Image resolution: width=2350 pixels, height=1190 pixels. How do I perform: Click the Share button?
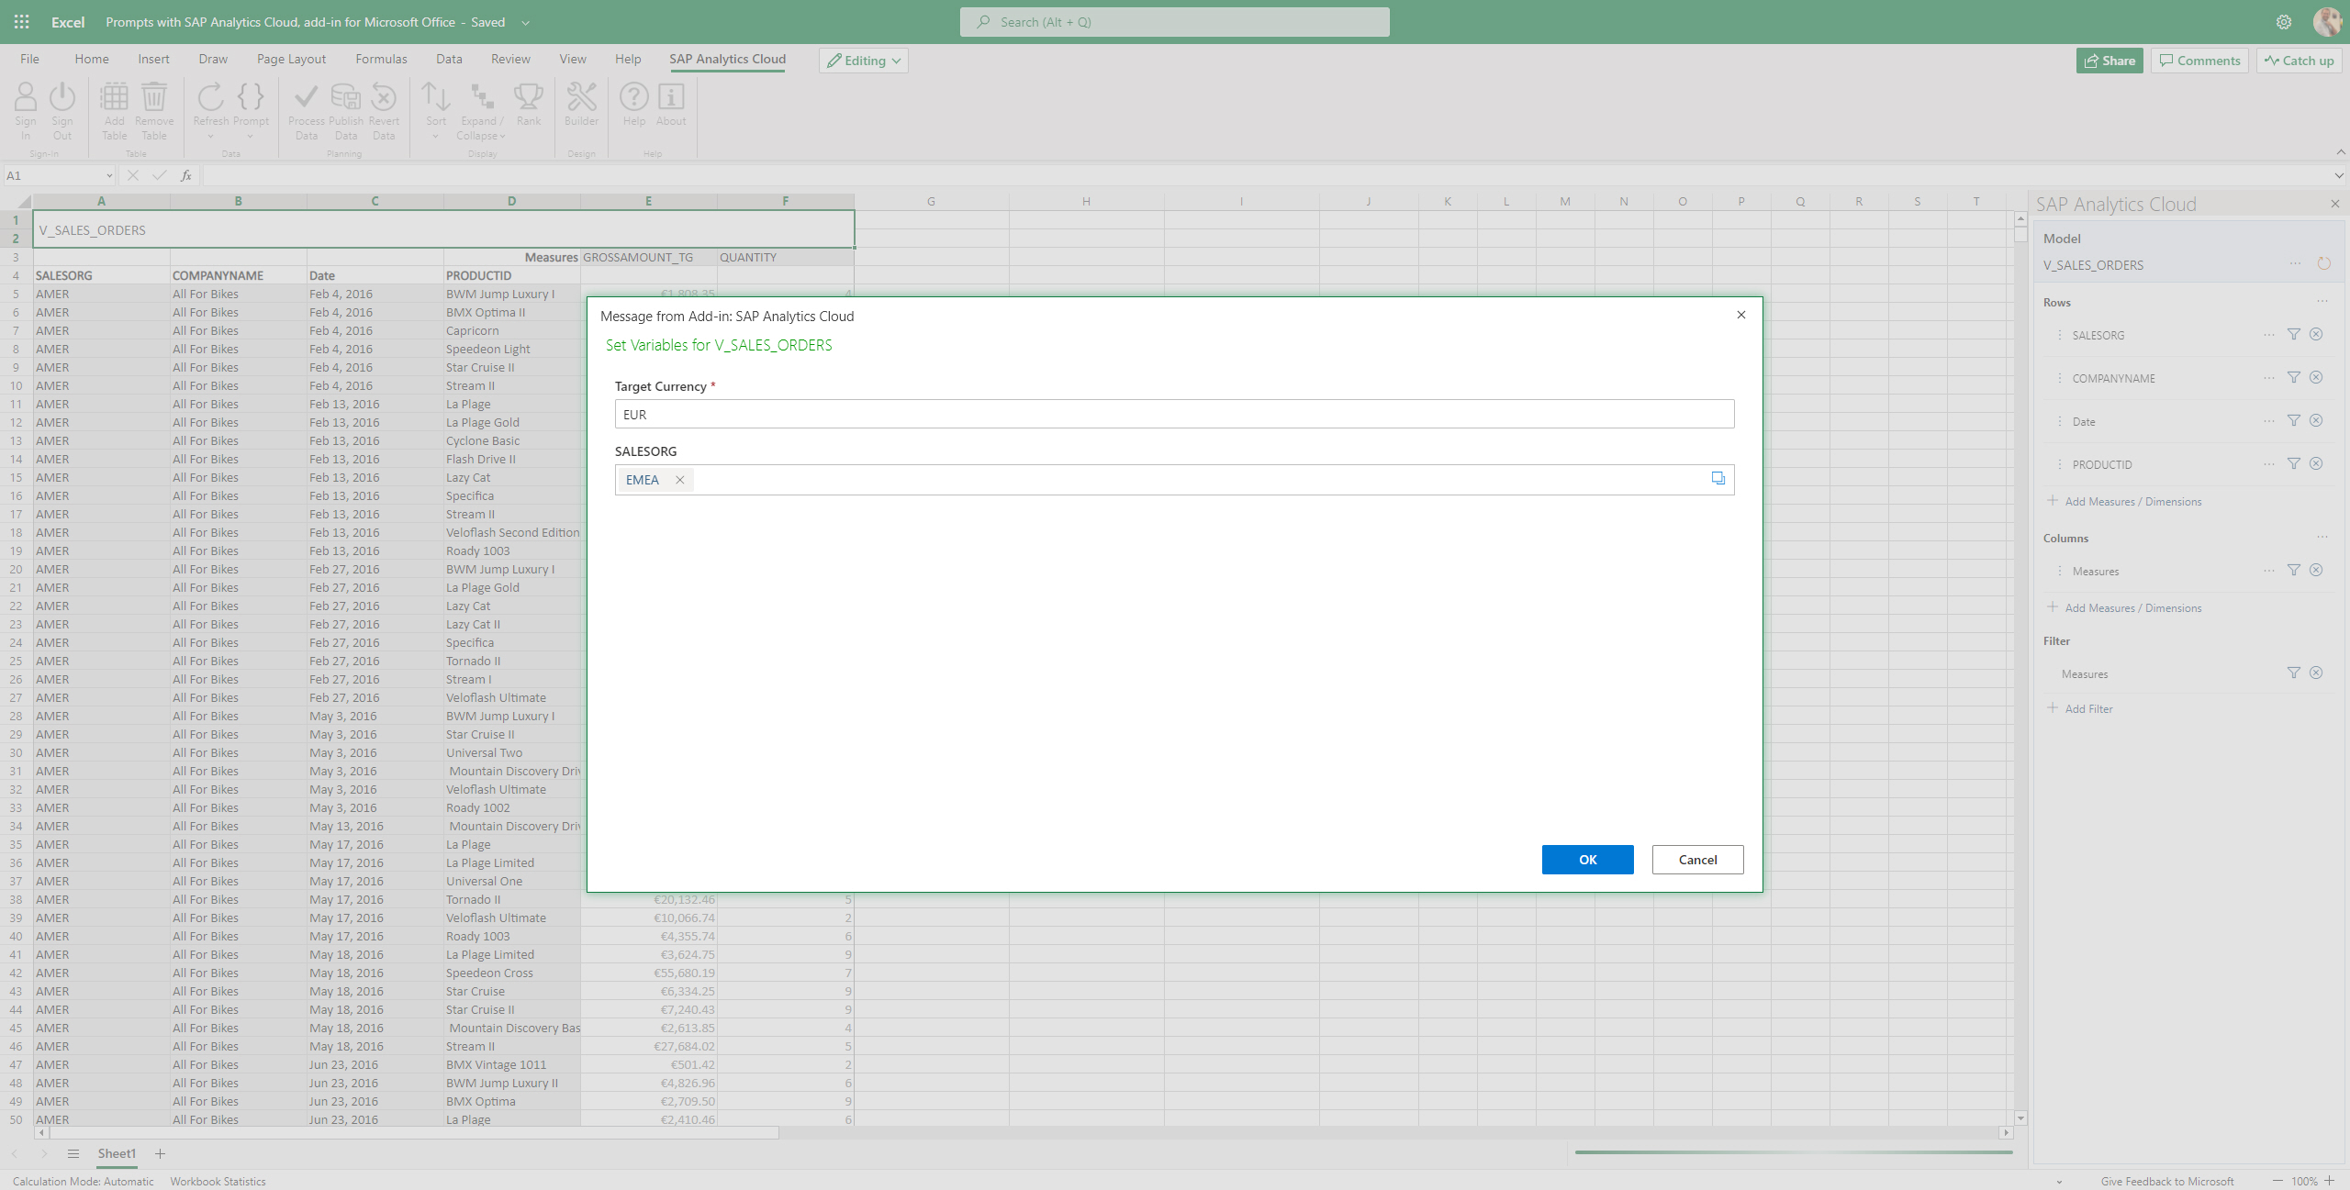point(2109,61)
